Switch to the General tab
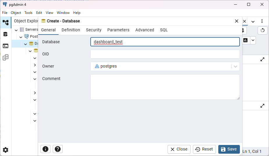The width and height of the screenshot is (269, 156). click(x=48, y=30)
